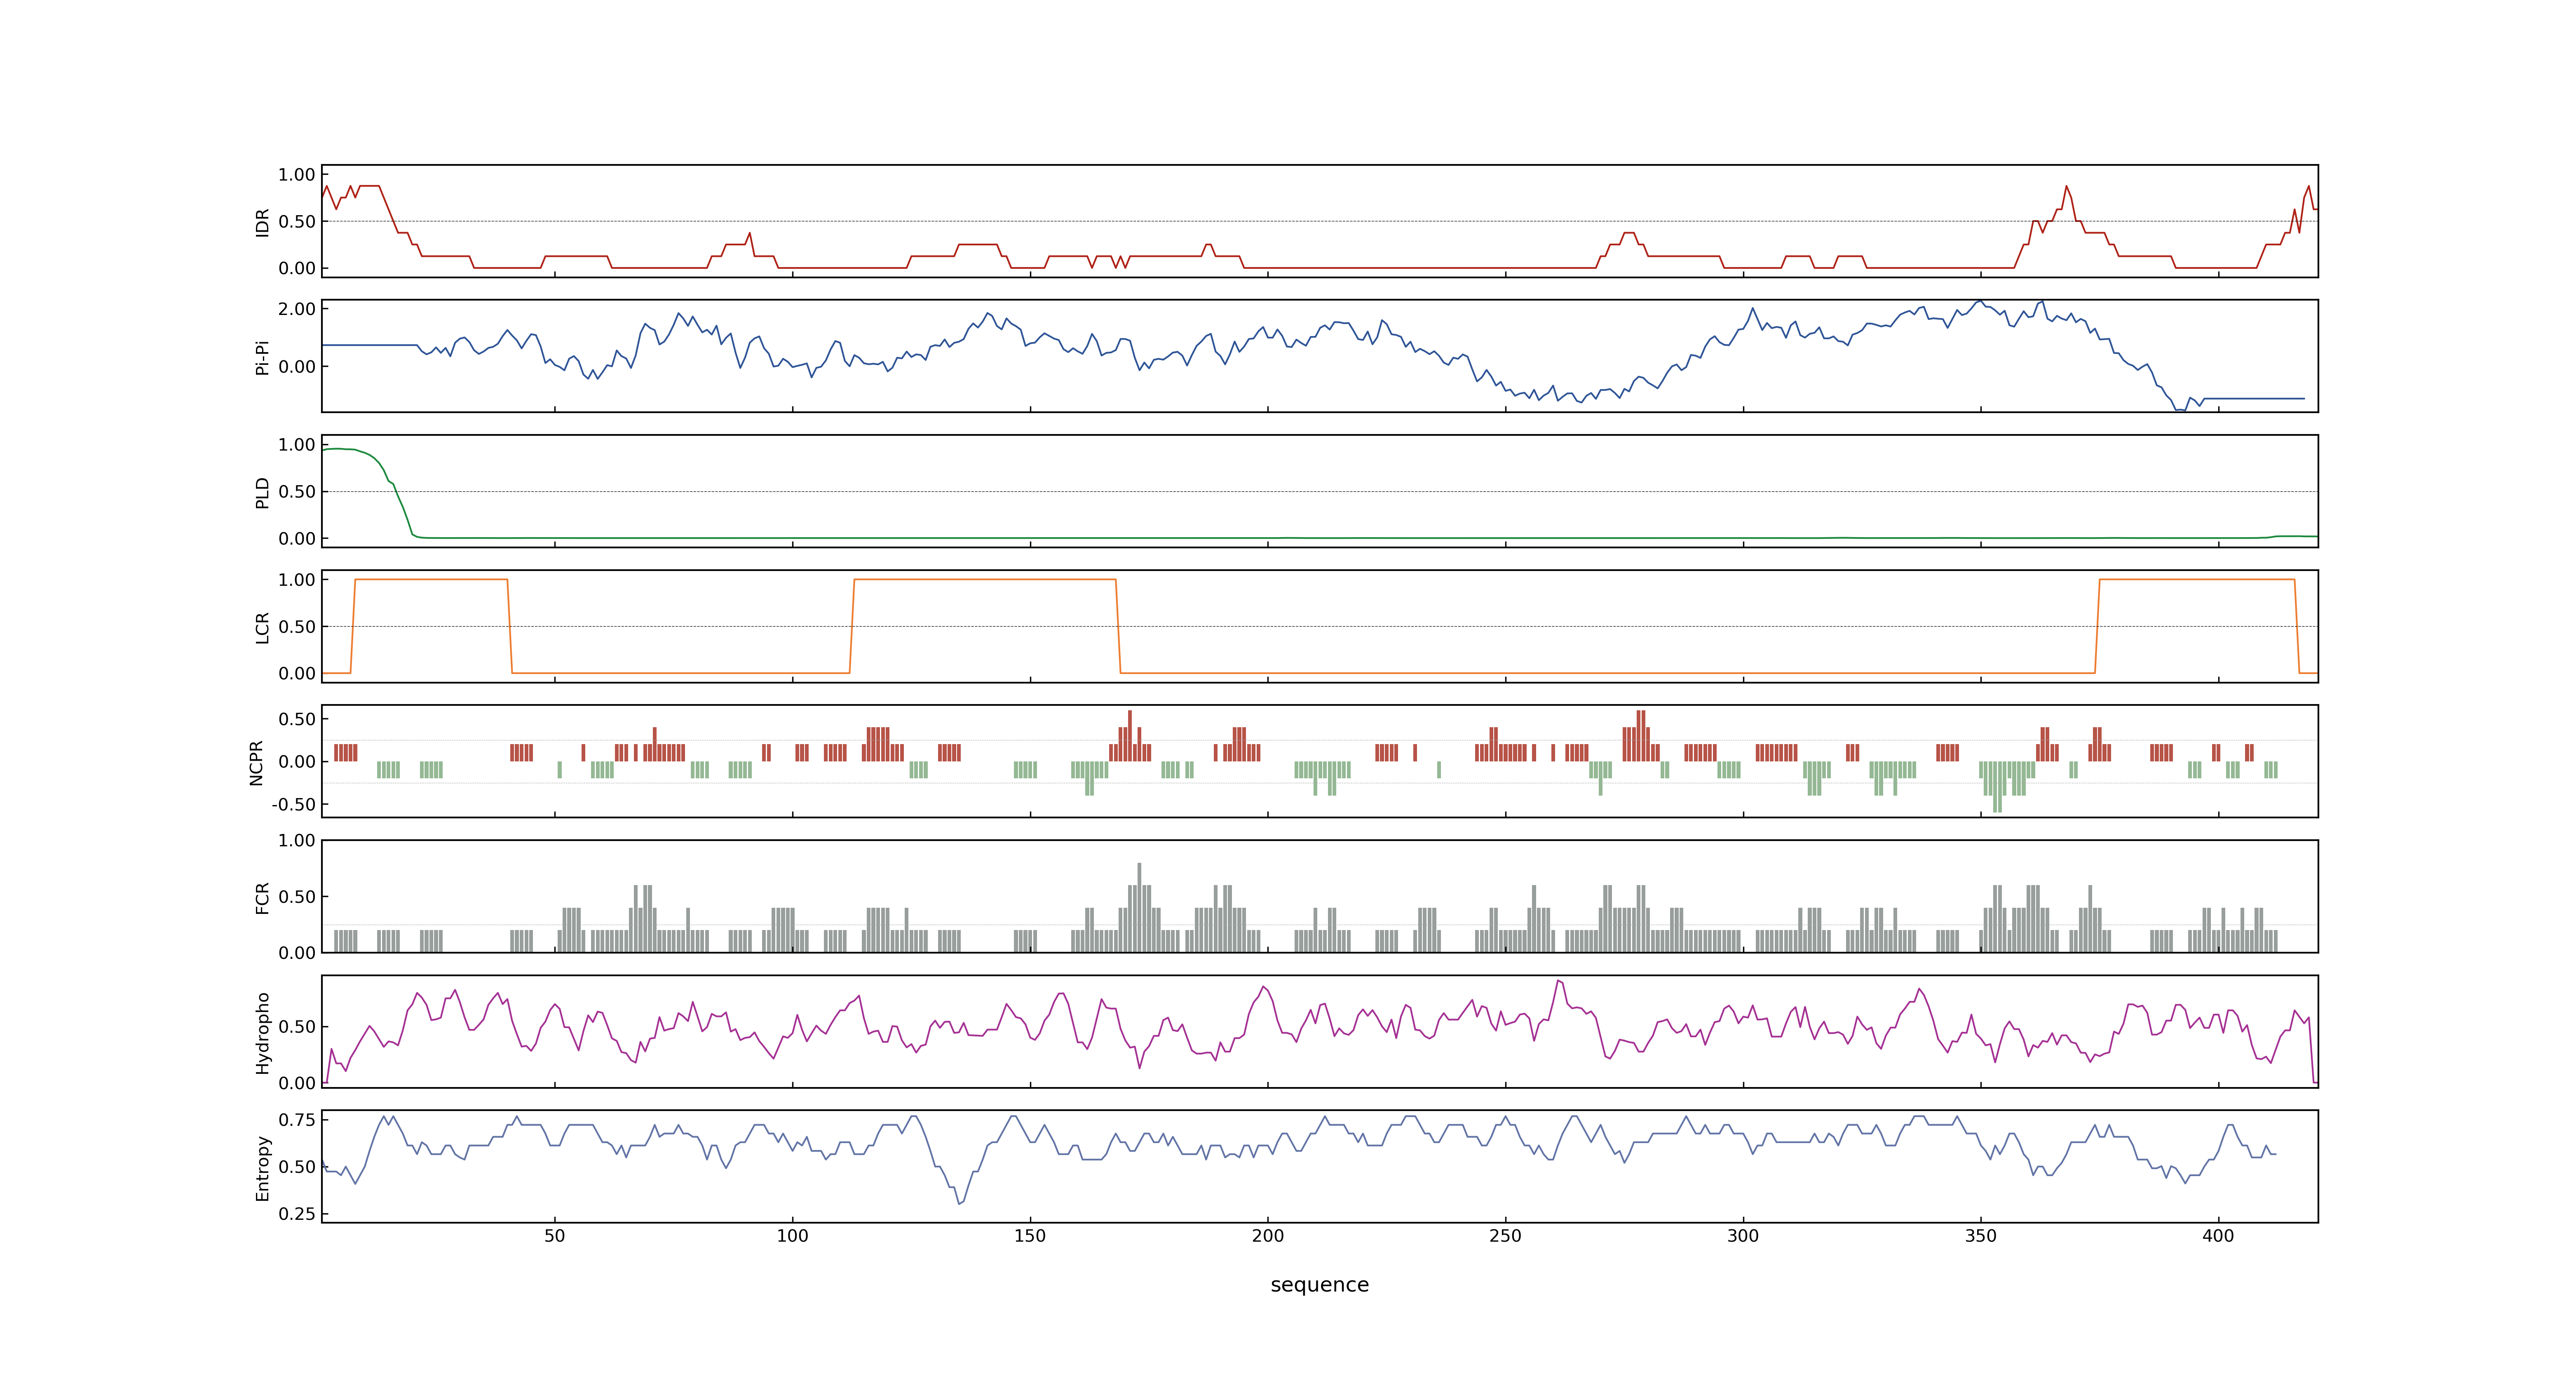The width and height of the screenshot is (2576, 1374).
Task: Click the x-axis tick label 150
Action: tap(1030, 1236)
